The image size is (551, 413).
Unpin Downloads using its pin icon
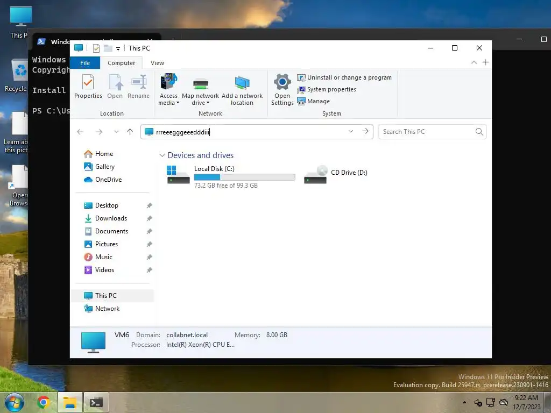[x=150, y=218]
